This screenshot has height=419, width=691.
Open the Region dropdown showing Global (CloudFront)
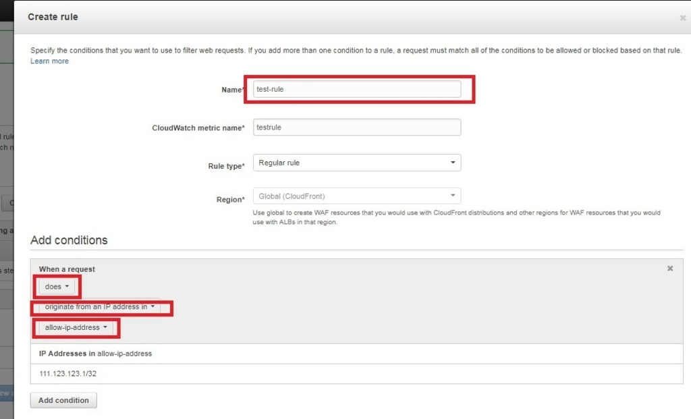[x=357, y=196]
